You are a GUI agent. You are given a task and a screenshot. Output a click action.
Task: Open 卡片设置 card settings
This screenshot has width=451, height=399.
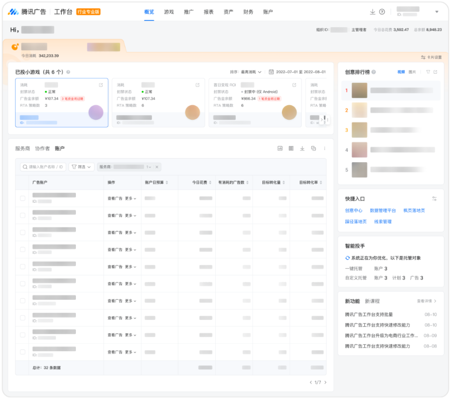pos(431,57)
